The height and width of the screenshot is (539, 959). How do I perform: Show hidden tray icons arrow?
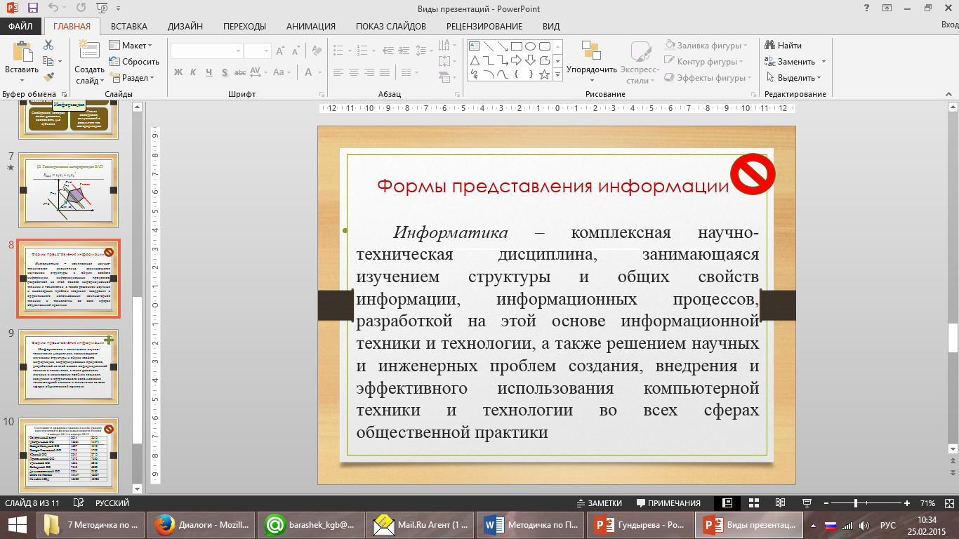pos(814,525)
